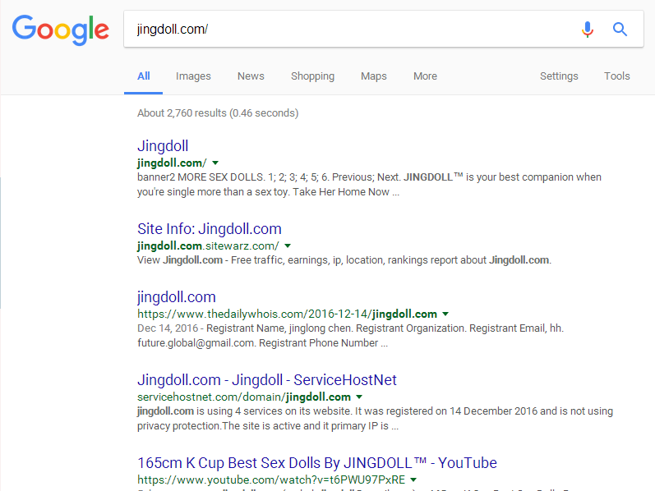Open the More search menu
Screen dimensions: 655x491
425,76
